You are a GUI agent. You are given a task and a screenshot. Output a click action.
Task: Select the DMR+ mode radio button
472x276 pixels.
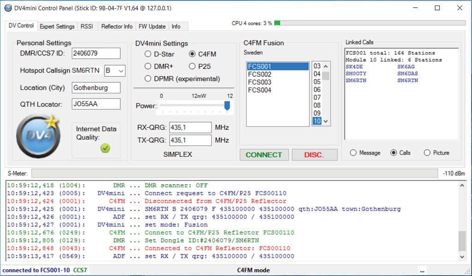[148, 66]
